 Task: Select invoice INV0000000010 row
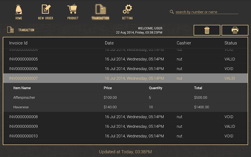125,136
